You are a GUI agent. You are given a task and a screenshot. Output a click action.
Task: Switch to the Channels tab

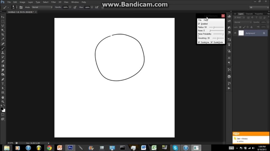[249, 14]
